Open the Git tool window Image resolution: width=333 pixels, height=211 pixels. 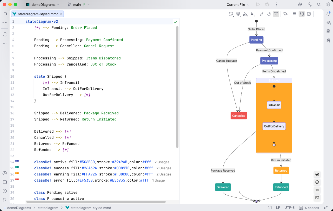click(5, 200)
